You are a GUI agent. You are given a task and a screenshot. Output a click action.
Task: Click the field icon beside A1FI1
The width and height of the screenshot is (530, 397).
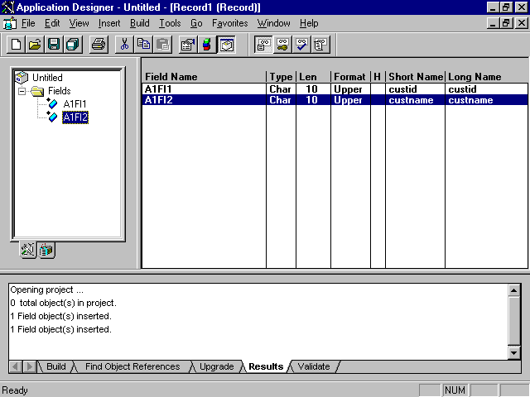52,103
